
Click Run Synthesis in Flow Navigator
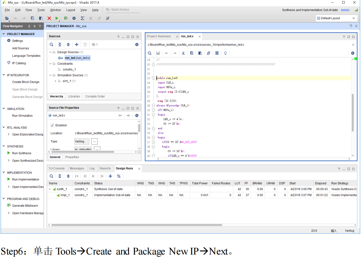click(x=21, y=153)
